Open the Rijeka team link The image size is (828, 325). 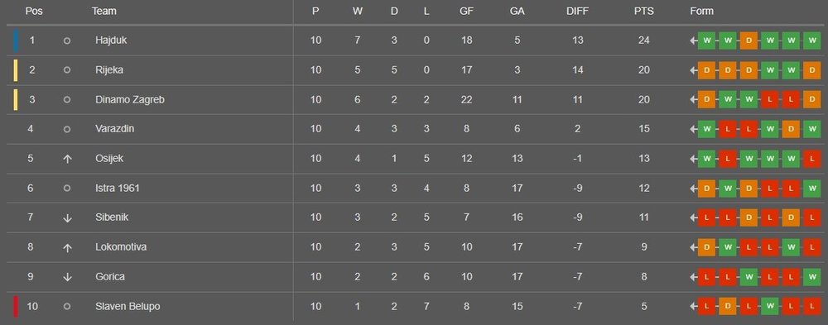click(x=109, y=70)
